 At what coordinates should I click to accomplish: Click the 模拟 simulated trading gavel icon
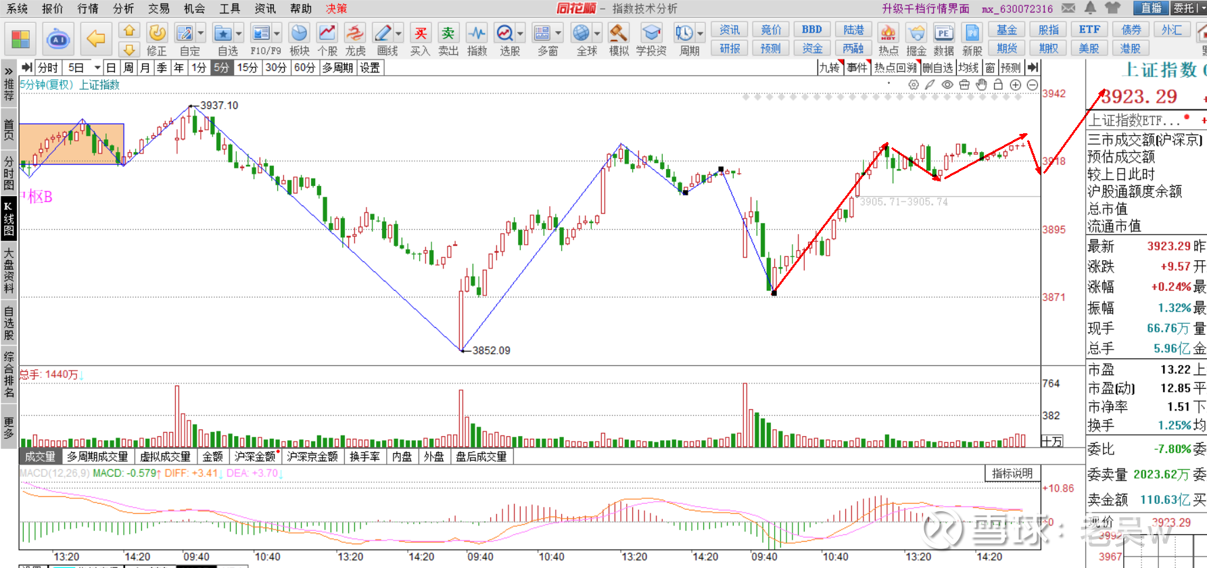(x=618, y=34)
